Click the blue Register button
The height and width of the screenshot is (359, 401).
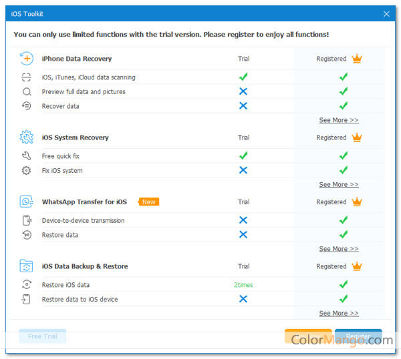click(x=358, y=336)
